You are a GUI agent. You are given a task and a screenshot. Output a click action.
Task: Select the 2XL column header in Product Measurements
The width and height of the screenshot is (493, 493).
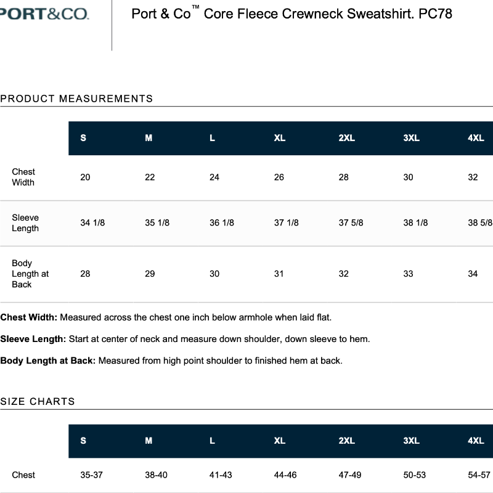pyautogui.click(x=346, y=138)
